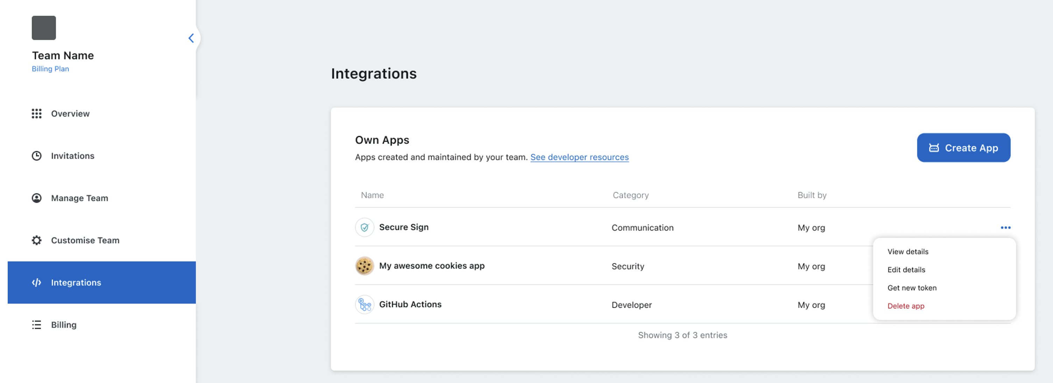Open Customise Team via the gear icon
The height and width of the screenshot is (383, 1053).
click(37, 240)
